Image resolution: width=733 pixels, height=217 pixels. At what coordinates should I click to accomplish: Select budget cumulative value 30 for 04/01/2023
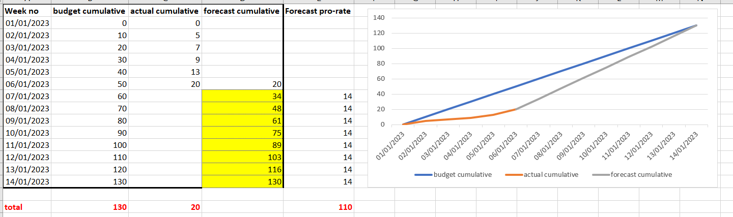click(x=90, y=59)
